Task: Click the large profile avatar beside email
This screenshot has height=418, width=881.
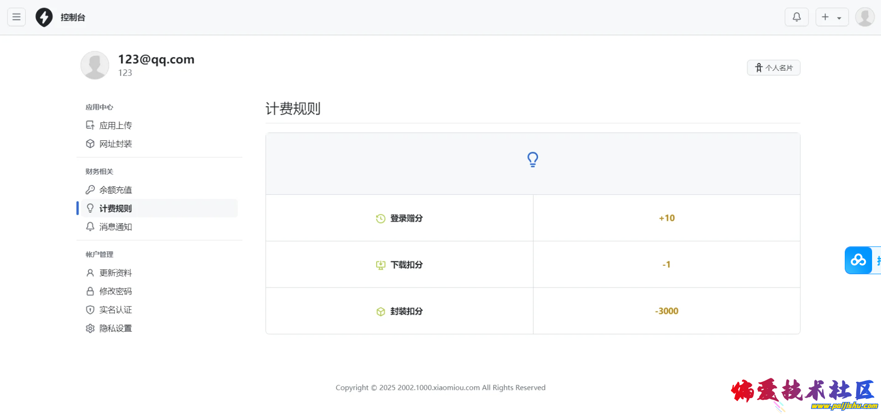Action: click(x=95, y=65)
